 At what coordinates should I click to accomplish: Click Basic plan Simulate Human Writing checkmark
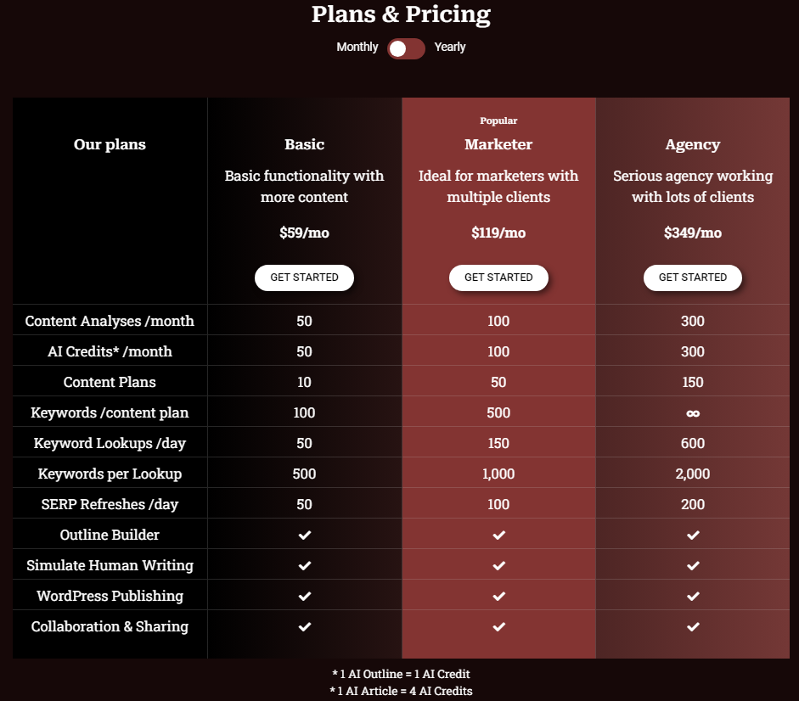[x=305, y=565]
